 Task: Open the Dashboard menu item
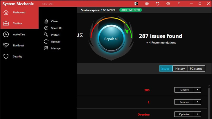pyautogui.click(x=19, y=12)
